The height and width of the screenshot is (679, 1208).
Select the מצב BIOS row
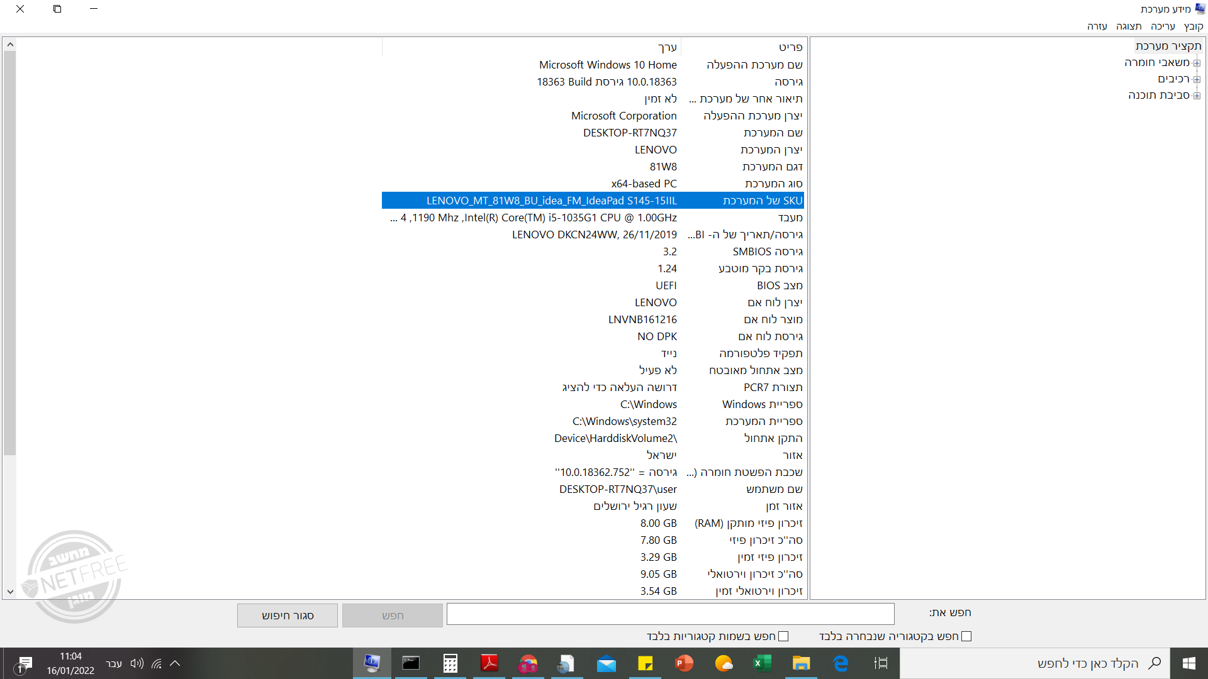click(x=593, y=285)
